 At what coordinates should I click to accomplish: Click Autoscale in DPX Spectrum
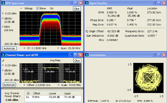(x=9, y=48)
